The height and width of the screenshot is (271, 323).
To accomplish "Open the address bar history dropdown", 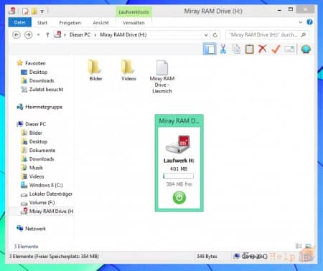I will tap(206, 35).
